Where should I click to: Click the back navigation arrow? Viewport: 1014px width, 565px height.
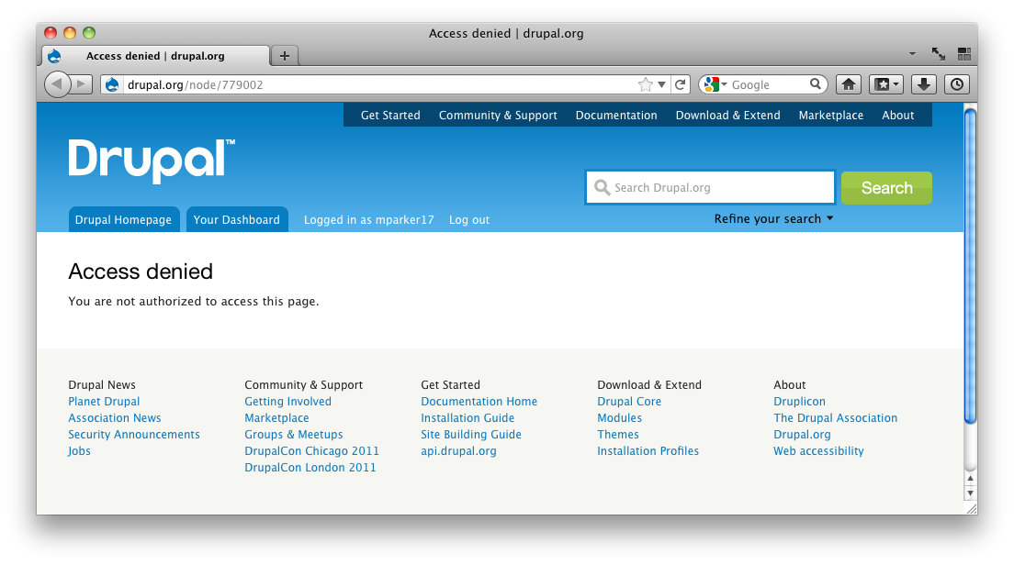point(56,83)
